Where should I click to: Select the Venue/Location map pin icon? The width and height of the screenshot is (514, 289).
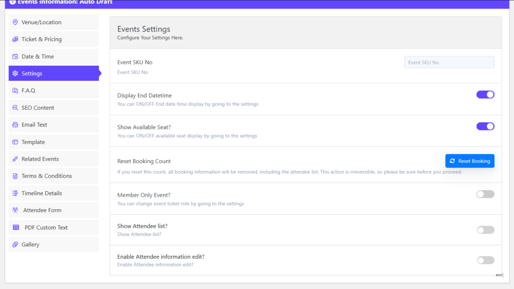tap(15, 22)
